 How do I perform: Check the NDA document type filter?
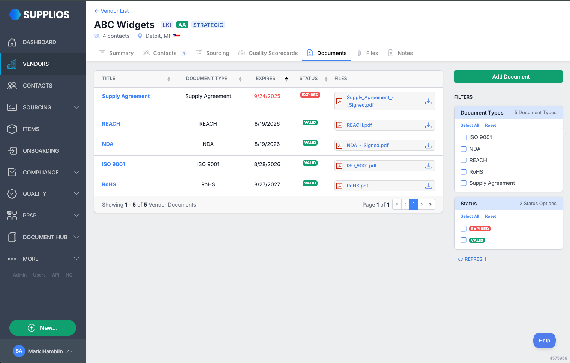tap(463, 149)
